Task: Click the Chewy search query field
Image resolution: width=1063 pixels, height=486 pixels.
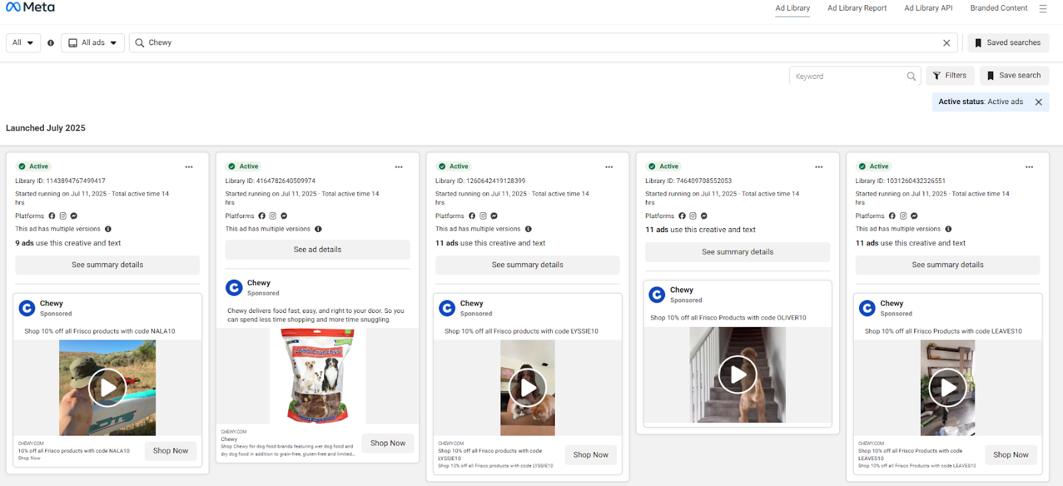Action: coord(543,43)
